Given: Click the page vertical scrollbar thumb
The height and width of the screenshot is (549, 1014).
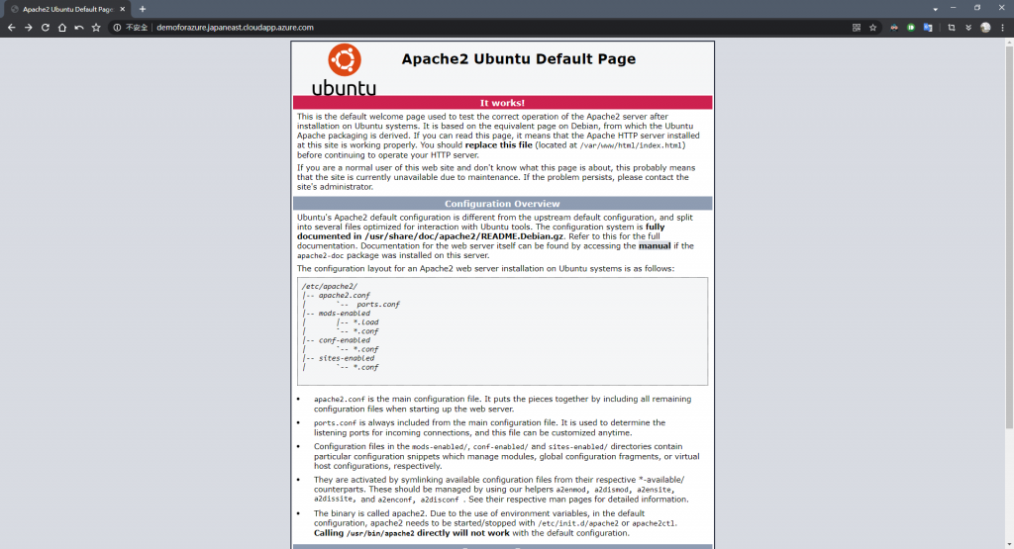Looking at the screenshot, I should [1009, 237].
